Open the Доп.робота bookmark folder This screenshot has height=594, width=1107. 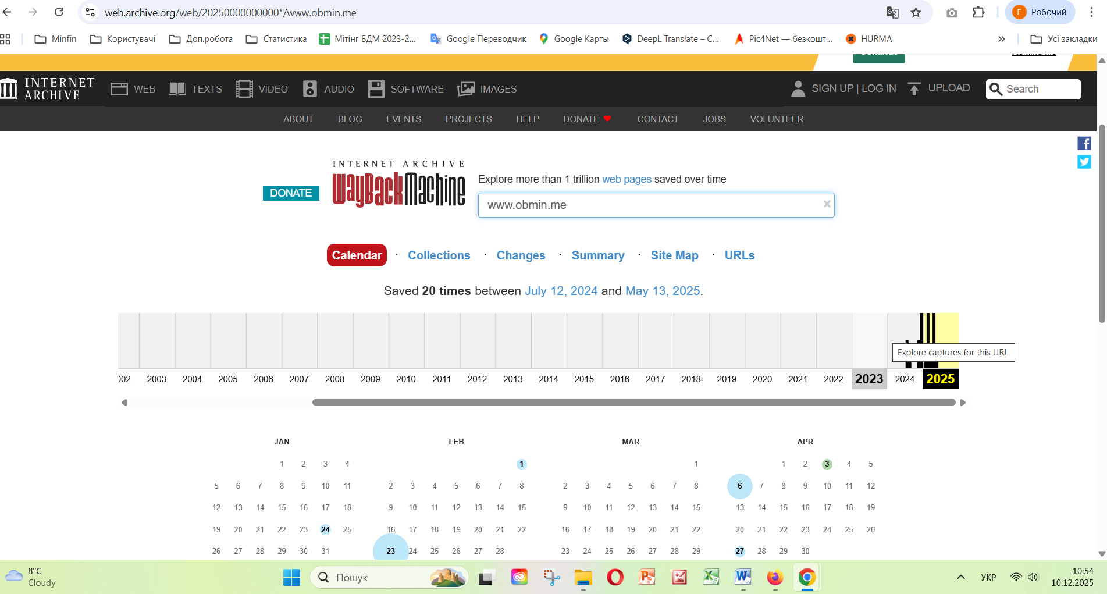(201, 39)
